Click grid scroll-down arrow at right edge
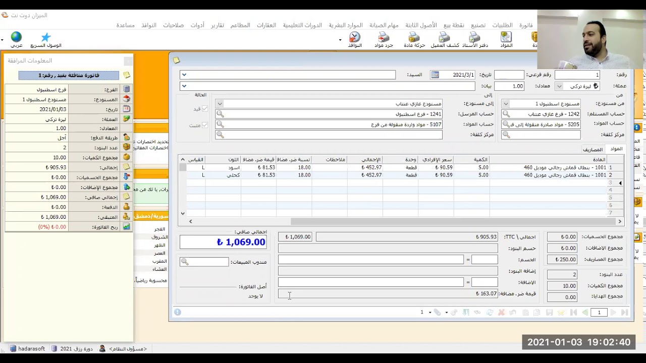This screenshot has height=363, width=646. tap(183, 214)
